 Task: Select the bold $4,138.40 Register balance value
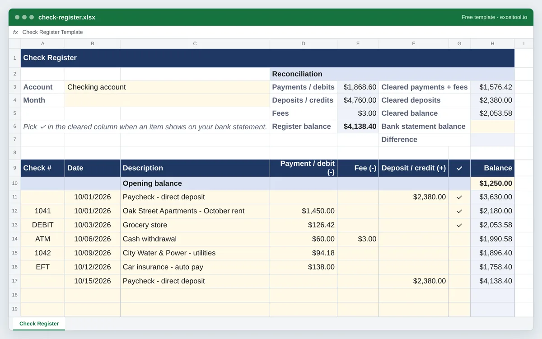pos(358,127)
